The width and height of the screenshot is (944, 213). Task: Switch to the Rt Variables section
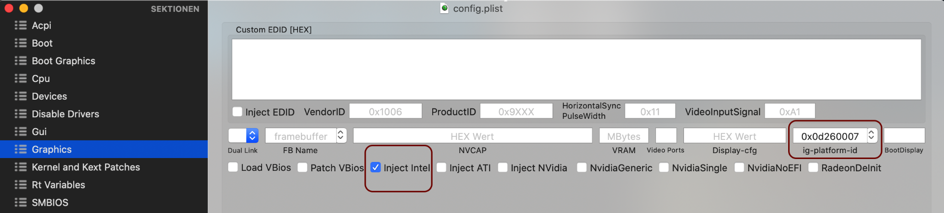pyautogui.click(x=58, y=185)
